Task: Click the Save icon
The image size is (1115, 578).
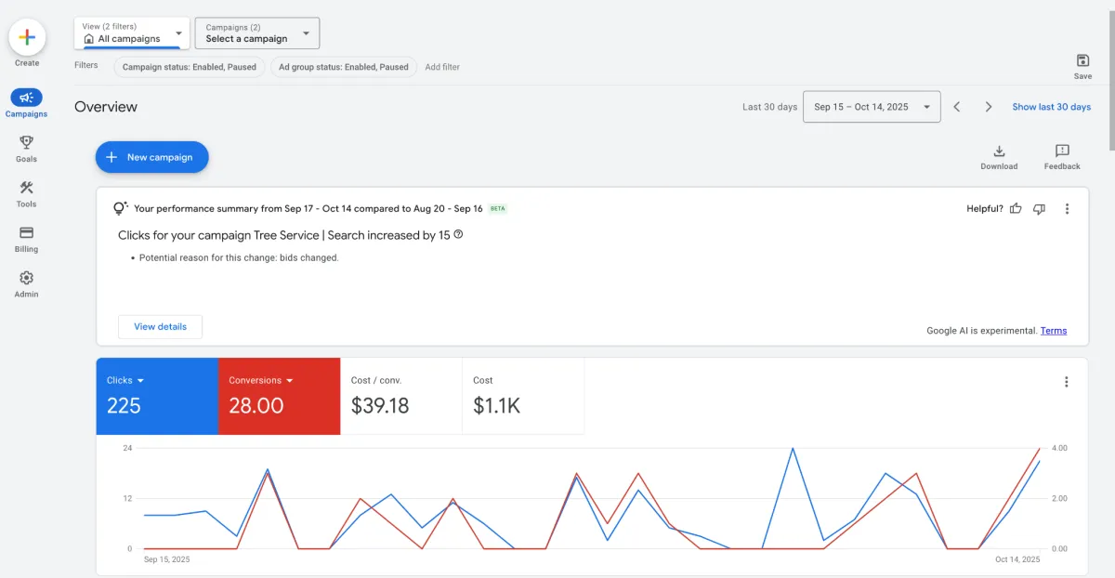Action: pos(1082,60)
